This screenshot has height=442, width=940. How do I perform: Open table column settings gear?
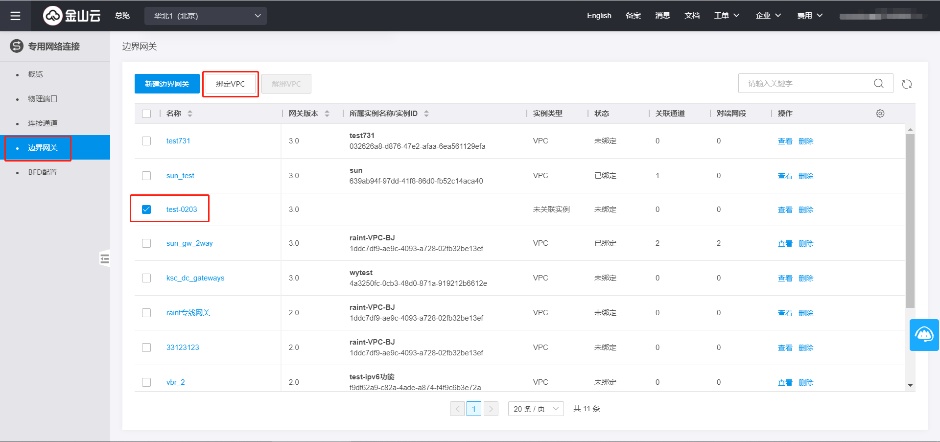tap(880, 114)
